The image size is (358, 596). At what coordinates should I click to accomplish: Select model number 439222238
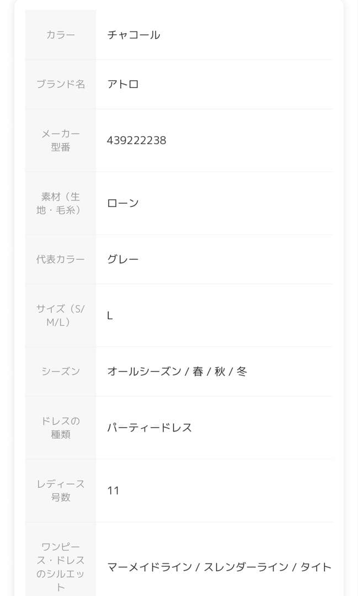pos(136,141)
